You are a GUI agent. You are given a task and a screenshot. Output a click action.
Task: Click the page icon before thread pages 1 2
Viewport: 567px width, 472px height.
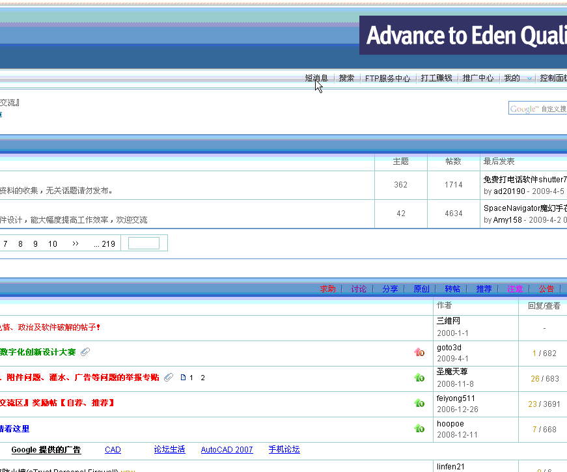183,378
